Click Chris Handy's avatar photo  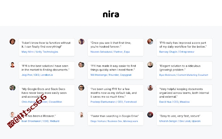coord(12,88)
